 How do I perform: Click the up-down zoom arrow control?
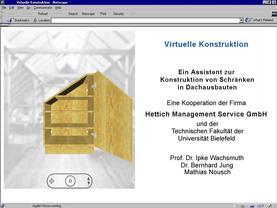[x=89, y=181]
